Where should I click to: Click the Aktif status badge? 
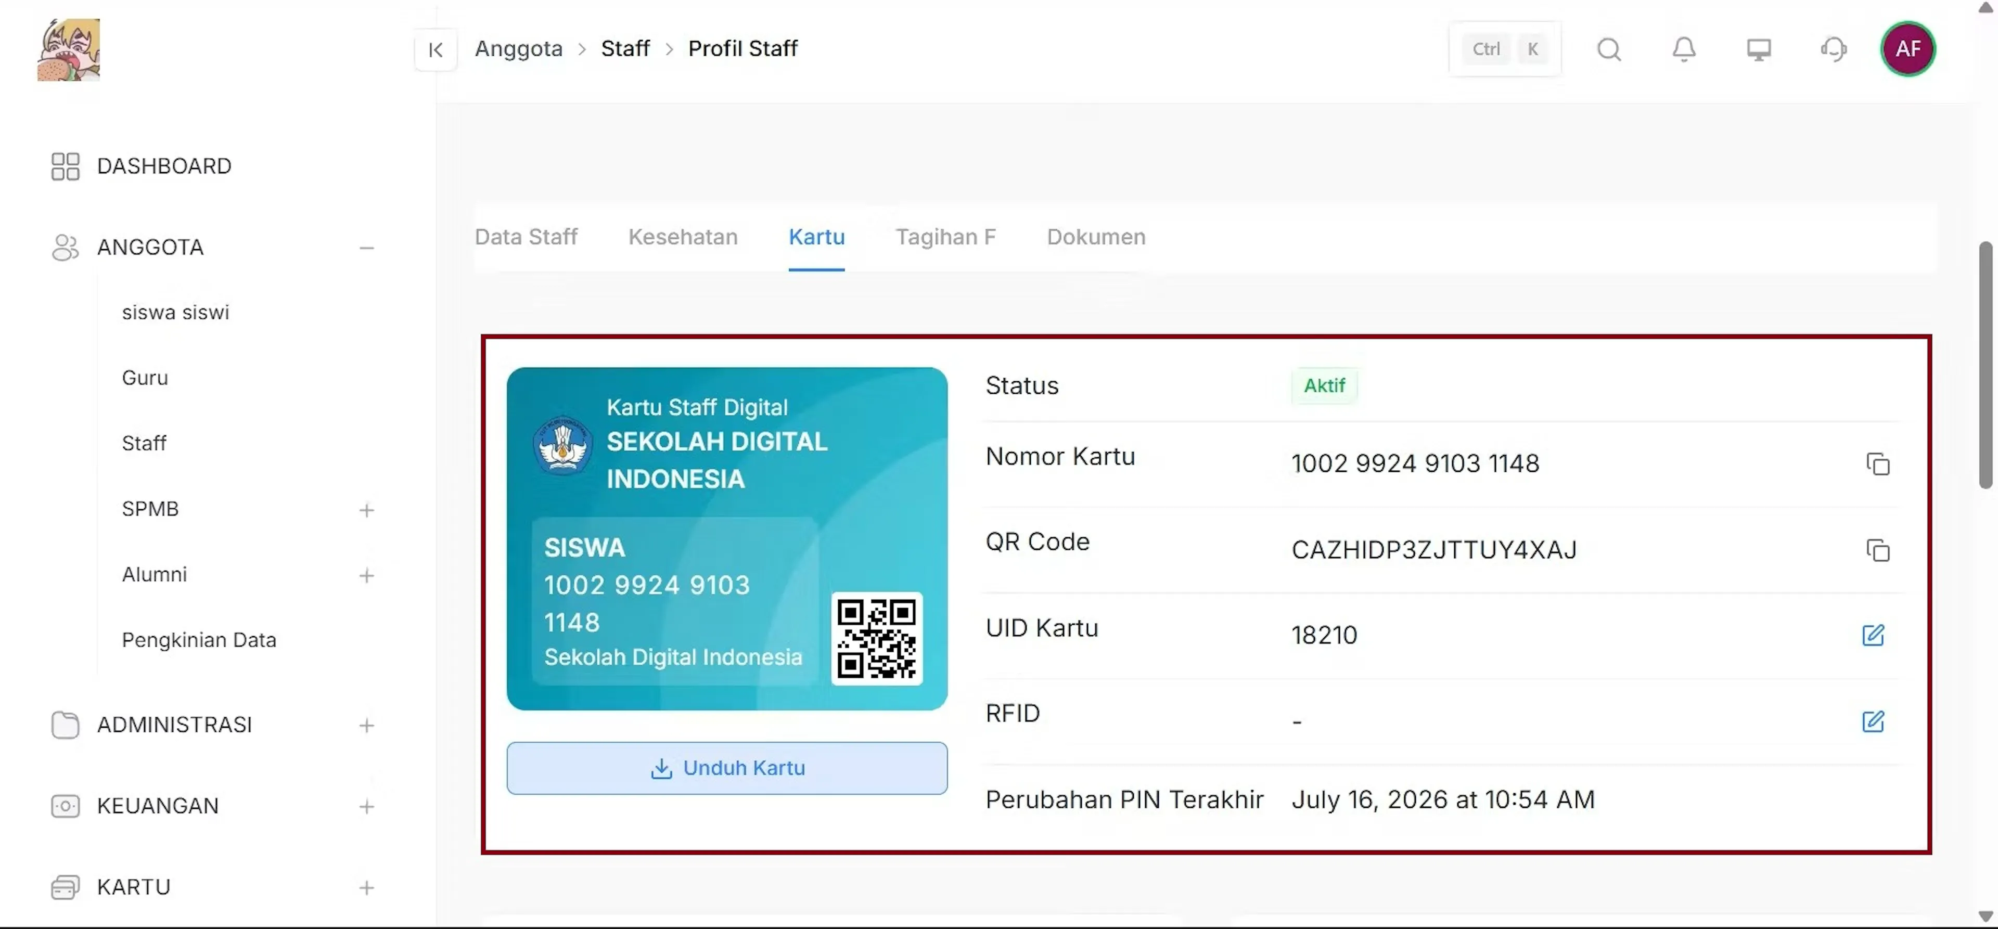click(1324, 386)
